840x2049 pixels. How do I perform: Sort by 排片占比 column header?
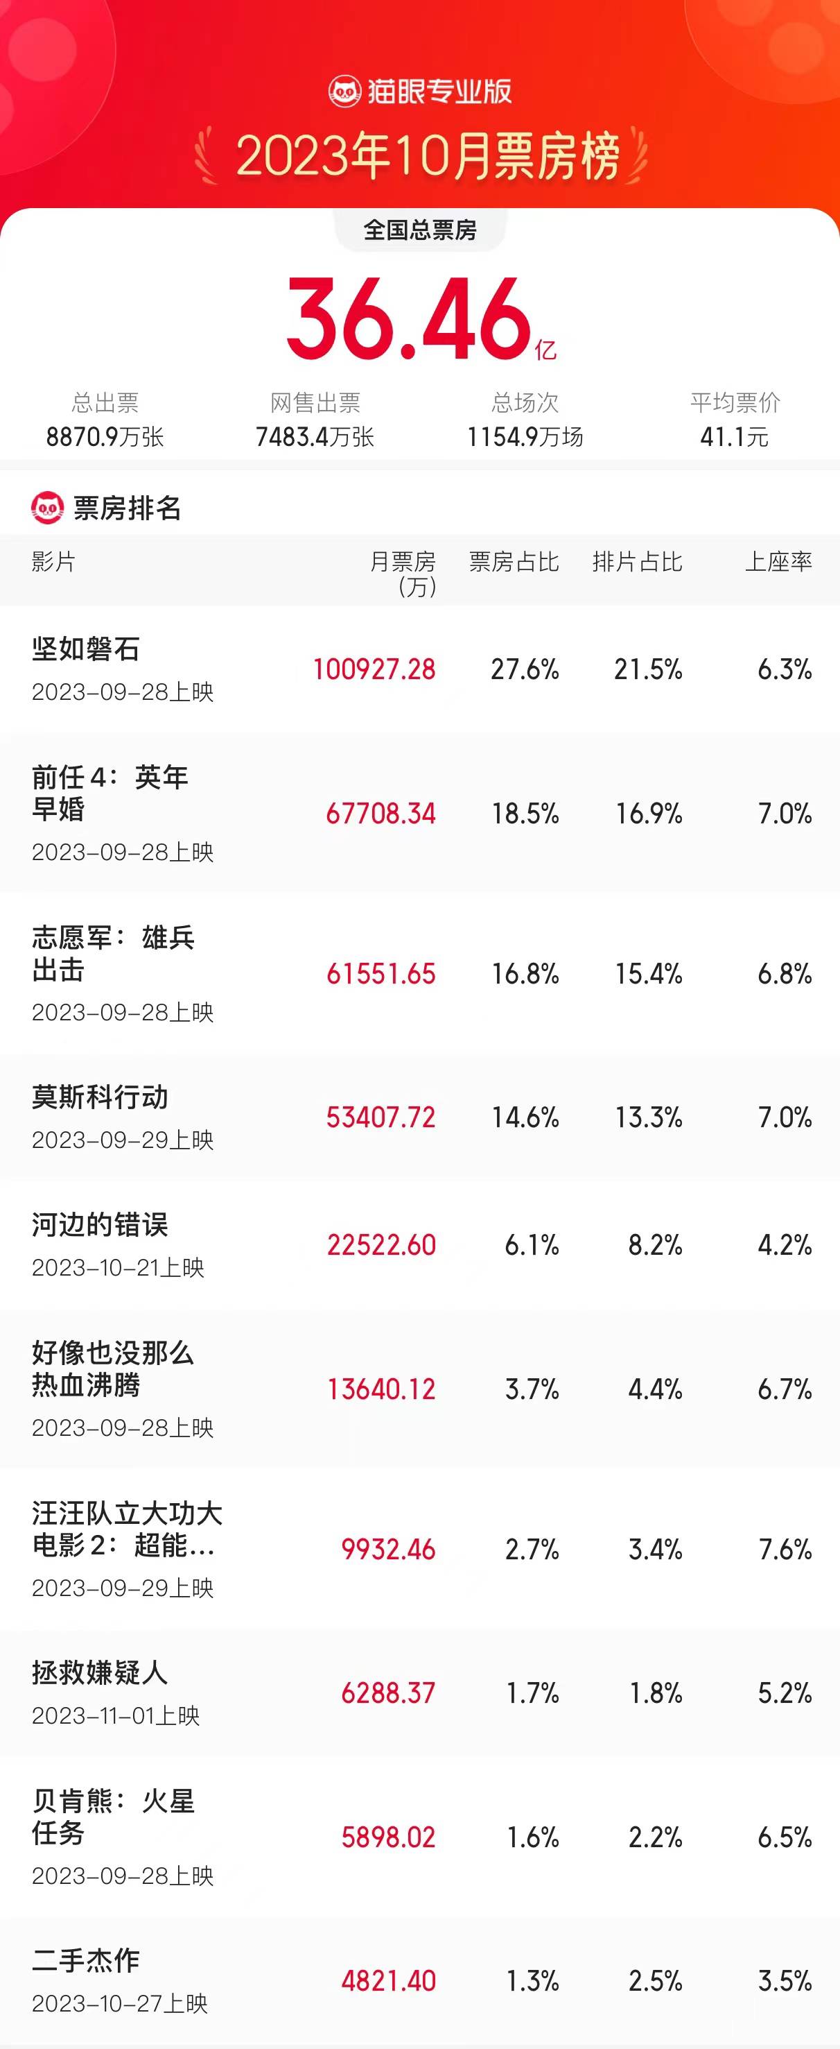point(638,563)
